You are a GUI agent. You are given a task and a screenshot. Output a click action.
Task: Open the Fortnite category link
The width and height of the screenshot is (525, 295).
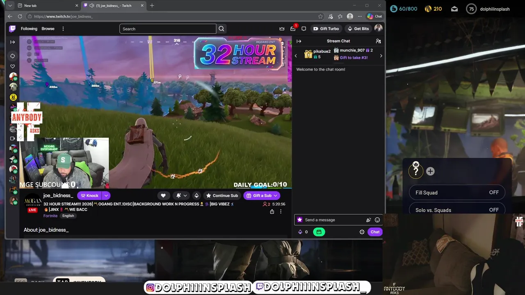point(50,216)
